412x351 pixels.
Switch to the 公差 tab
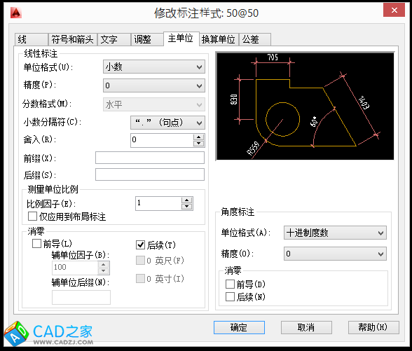[x=255, y=40]
